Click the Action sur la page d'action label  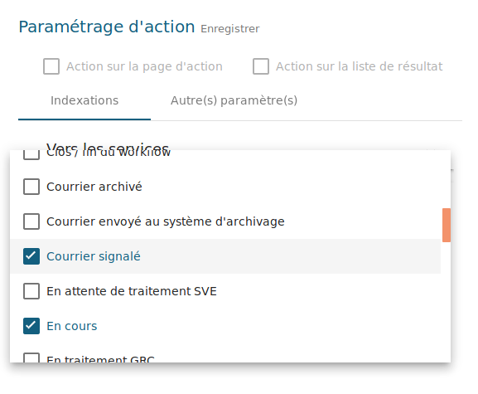(144, 66)
